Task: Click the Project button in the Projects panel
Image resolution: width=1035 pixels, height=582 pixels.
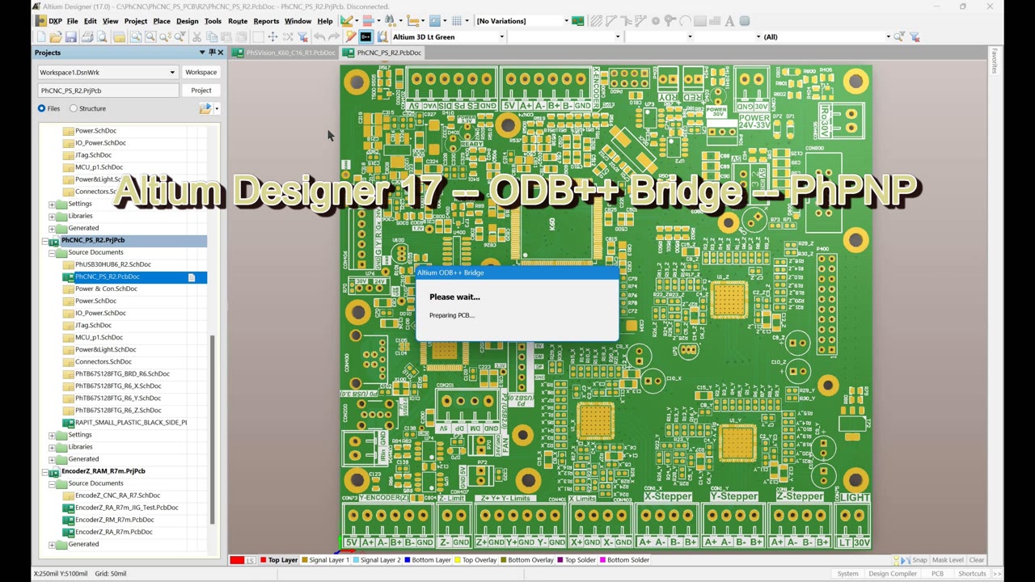Action: [201, 91]
